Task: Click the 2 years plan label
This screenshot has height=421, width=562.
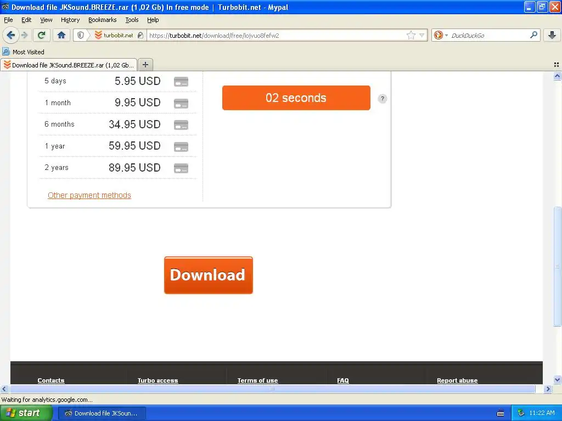Action: click(x=57, y=168)
